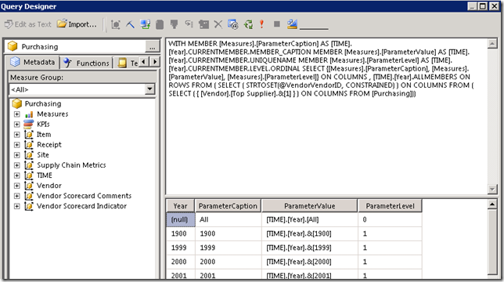504x282 pixels.
Task: Select the Vendor dimension label
Action: [x=49, y=186]
